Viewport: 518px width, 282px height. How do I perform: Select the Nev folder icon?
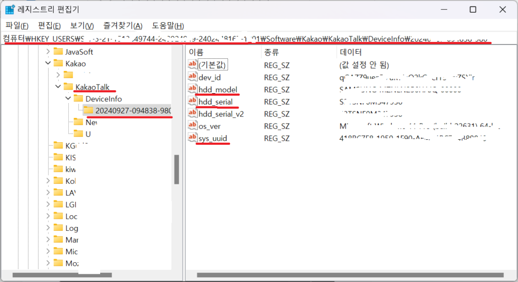[x=78, y=122]
